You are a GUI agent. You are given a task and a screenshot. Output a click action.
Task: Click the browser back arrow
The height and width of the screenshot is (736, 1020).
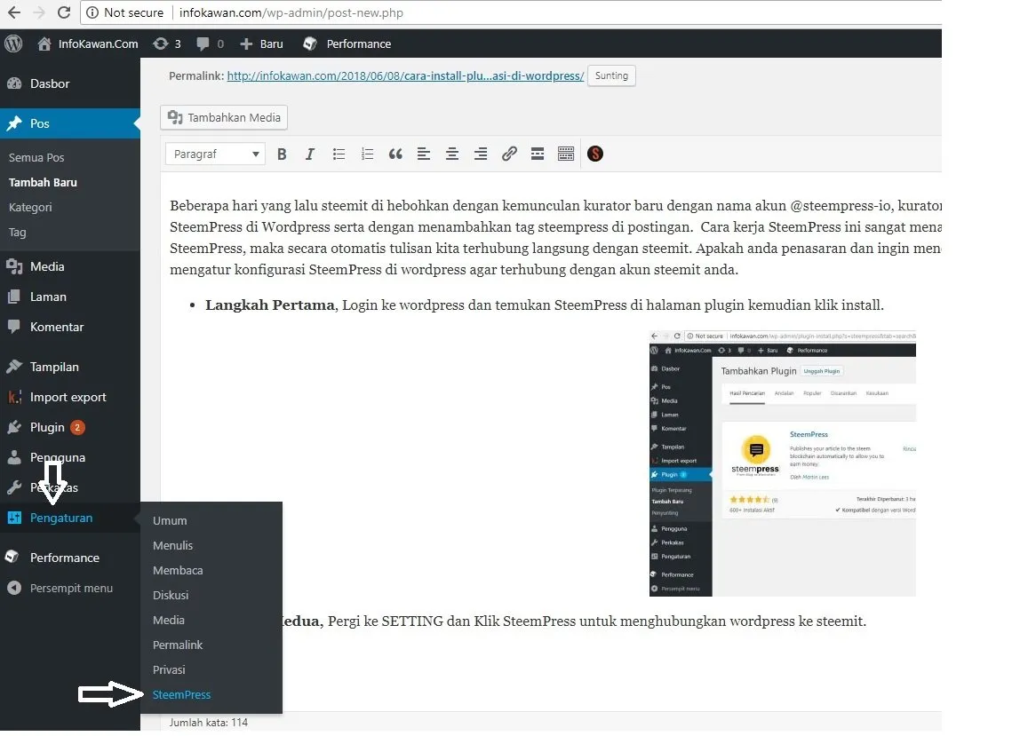coord(13,12)
